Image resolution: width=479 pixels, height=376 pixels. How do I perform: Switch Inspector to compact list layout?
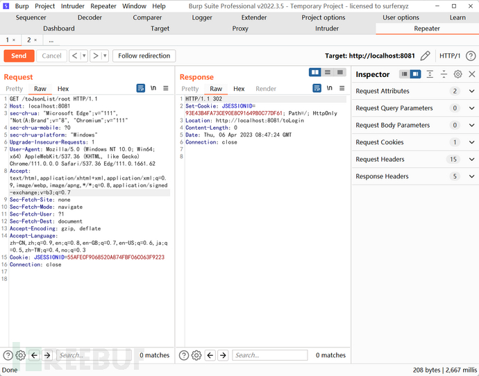click(x=405, y=74)
